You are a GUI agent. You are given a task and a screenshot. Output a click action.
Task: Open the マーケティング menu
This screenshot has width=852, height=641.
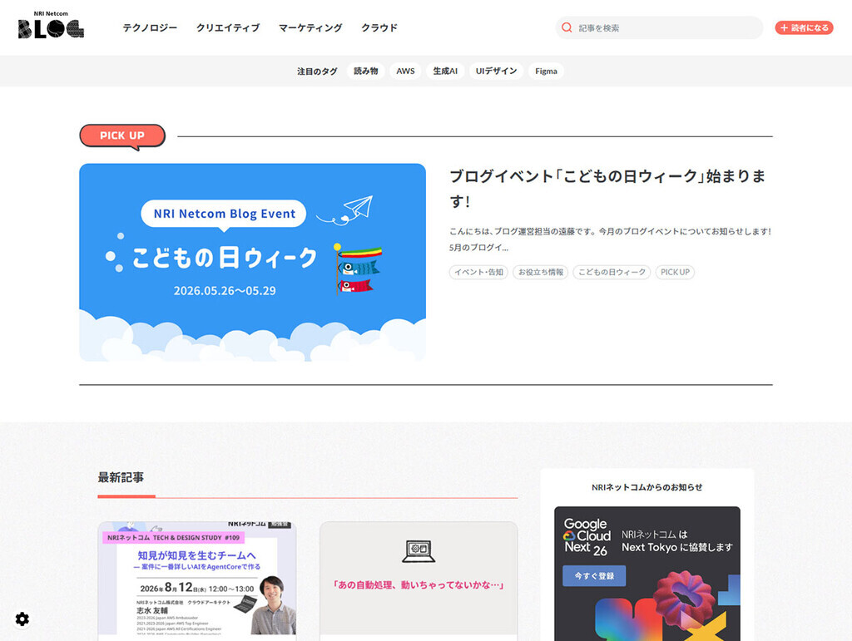click(311, 27)
